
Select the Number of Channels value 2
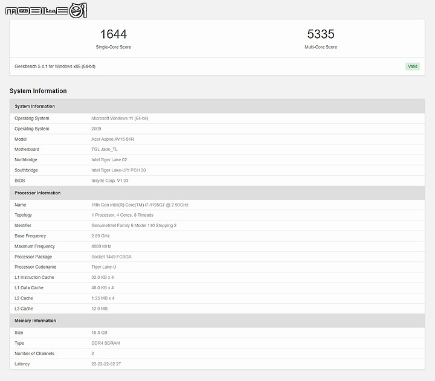pyautogui.click(x=92, y=354)
